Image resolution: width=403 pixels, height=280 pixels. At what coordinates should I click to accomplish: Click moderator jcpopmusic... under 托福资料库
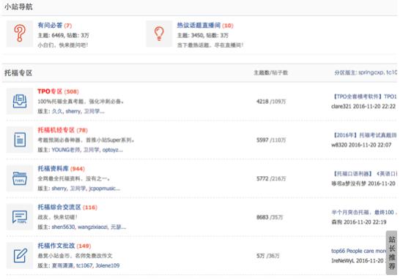click(104, 189)
